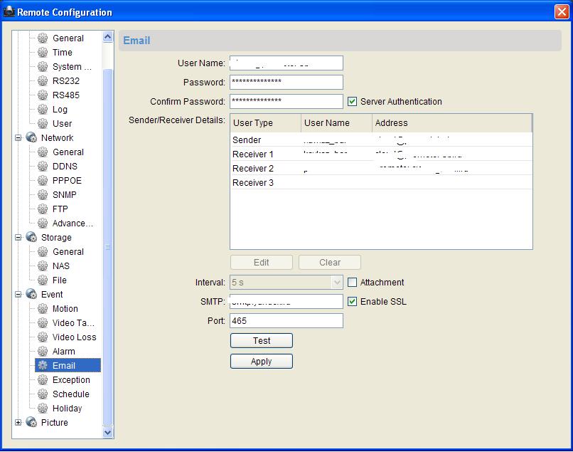Click the User Type column header

[266, 123]
